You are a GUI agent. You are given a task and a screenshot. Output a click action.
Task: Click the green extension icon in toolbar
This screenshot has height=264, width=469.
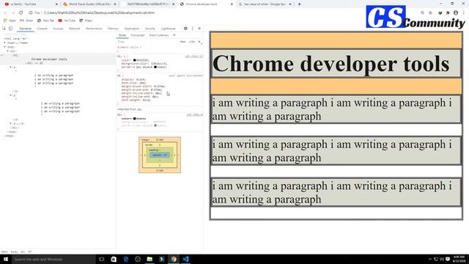click(440, 13)
